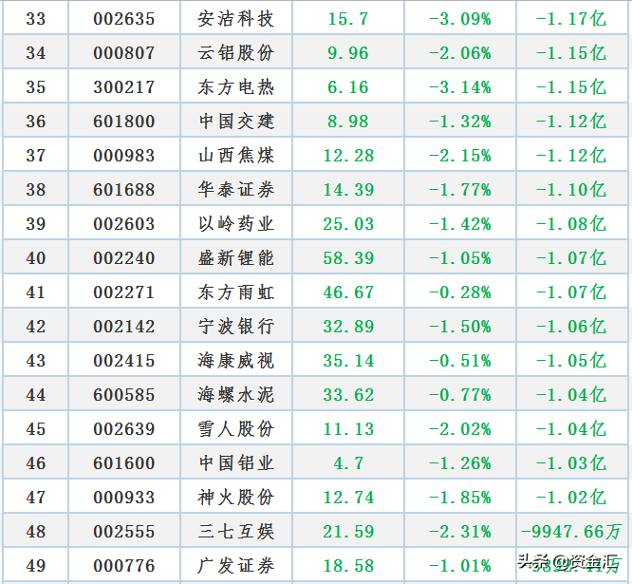Click the stock name 东方雨虹
This screenshot has width=632, height=584.
click(236, 292)
